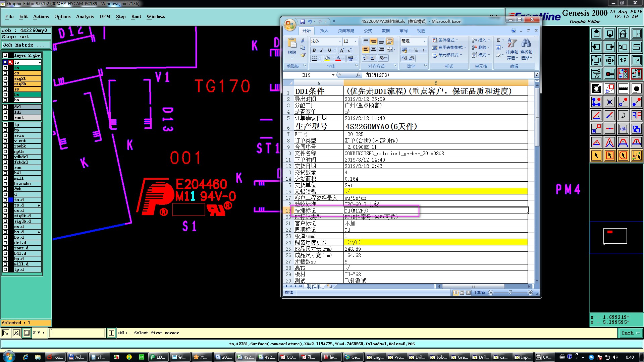Toggle the checkbox for layer drl
The height and width of the screenshot is (362, 644).
pyautogui.click(x=5, y=107)
